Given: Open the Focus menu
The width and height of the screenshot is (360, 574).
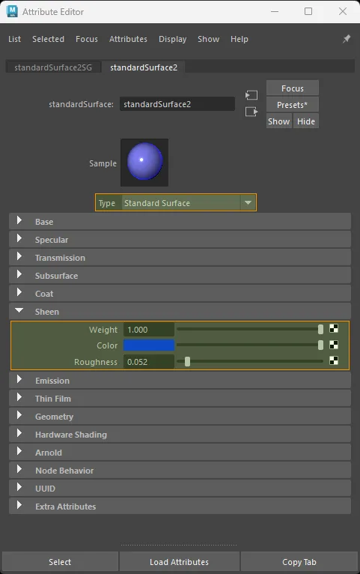Looking at the screenshot, I should [x=87, y=39].
